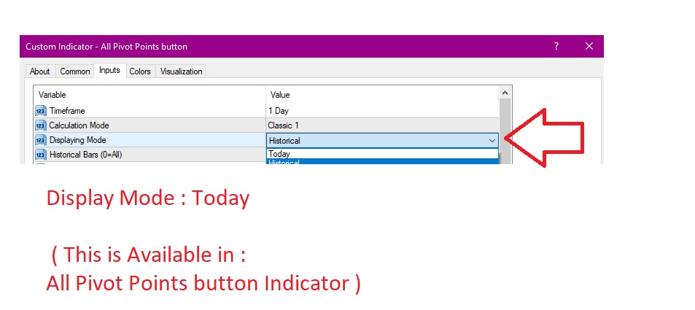Image resolution: width=695 pixels, height=310 pixels.
Task: Open the Common tab
Action: point(75,71)
